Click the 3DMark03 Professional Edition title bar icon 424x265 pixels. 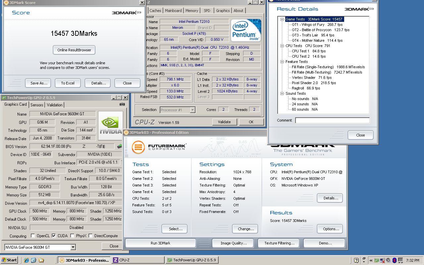pyautogui.click(x=126, y=132)
